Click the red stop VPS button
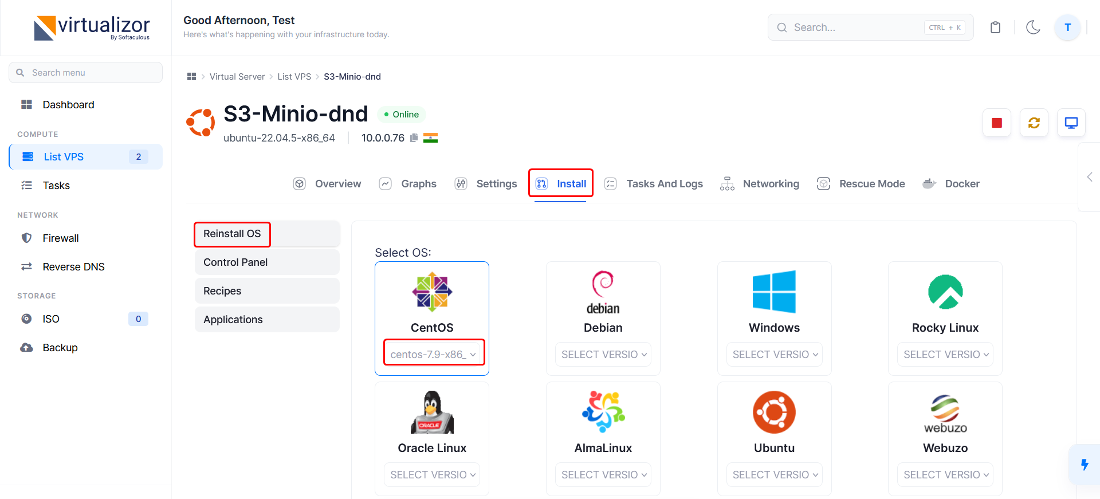 coord(997,123)
